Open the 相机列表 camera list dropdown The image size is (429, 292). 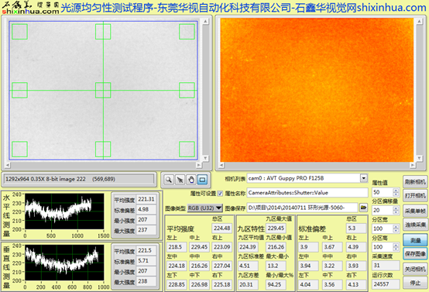[x=364, y=178]
